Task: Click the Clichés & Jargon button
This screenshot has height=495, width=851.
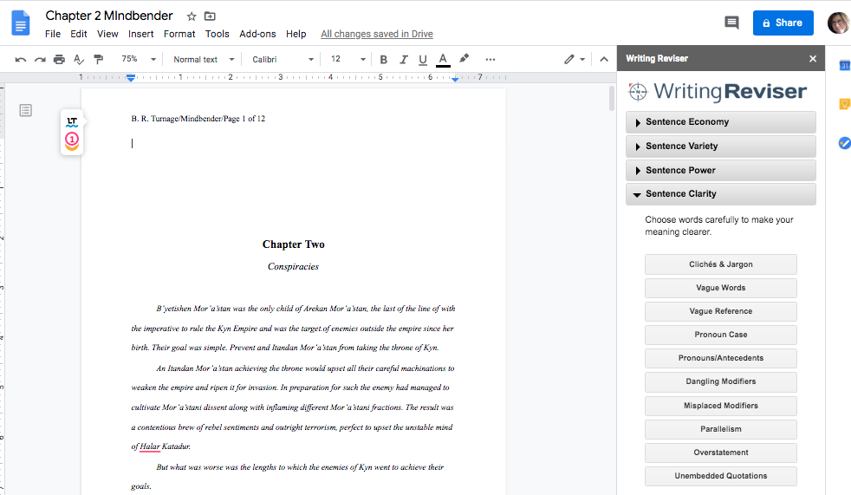Action: pyautogui.click(x=720, y=264)
